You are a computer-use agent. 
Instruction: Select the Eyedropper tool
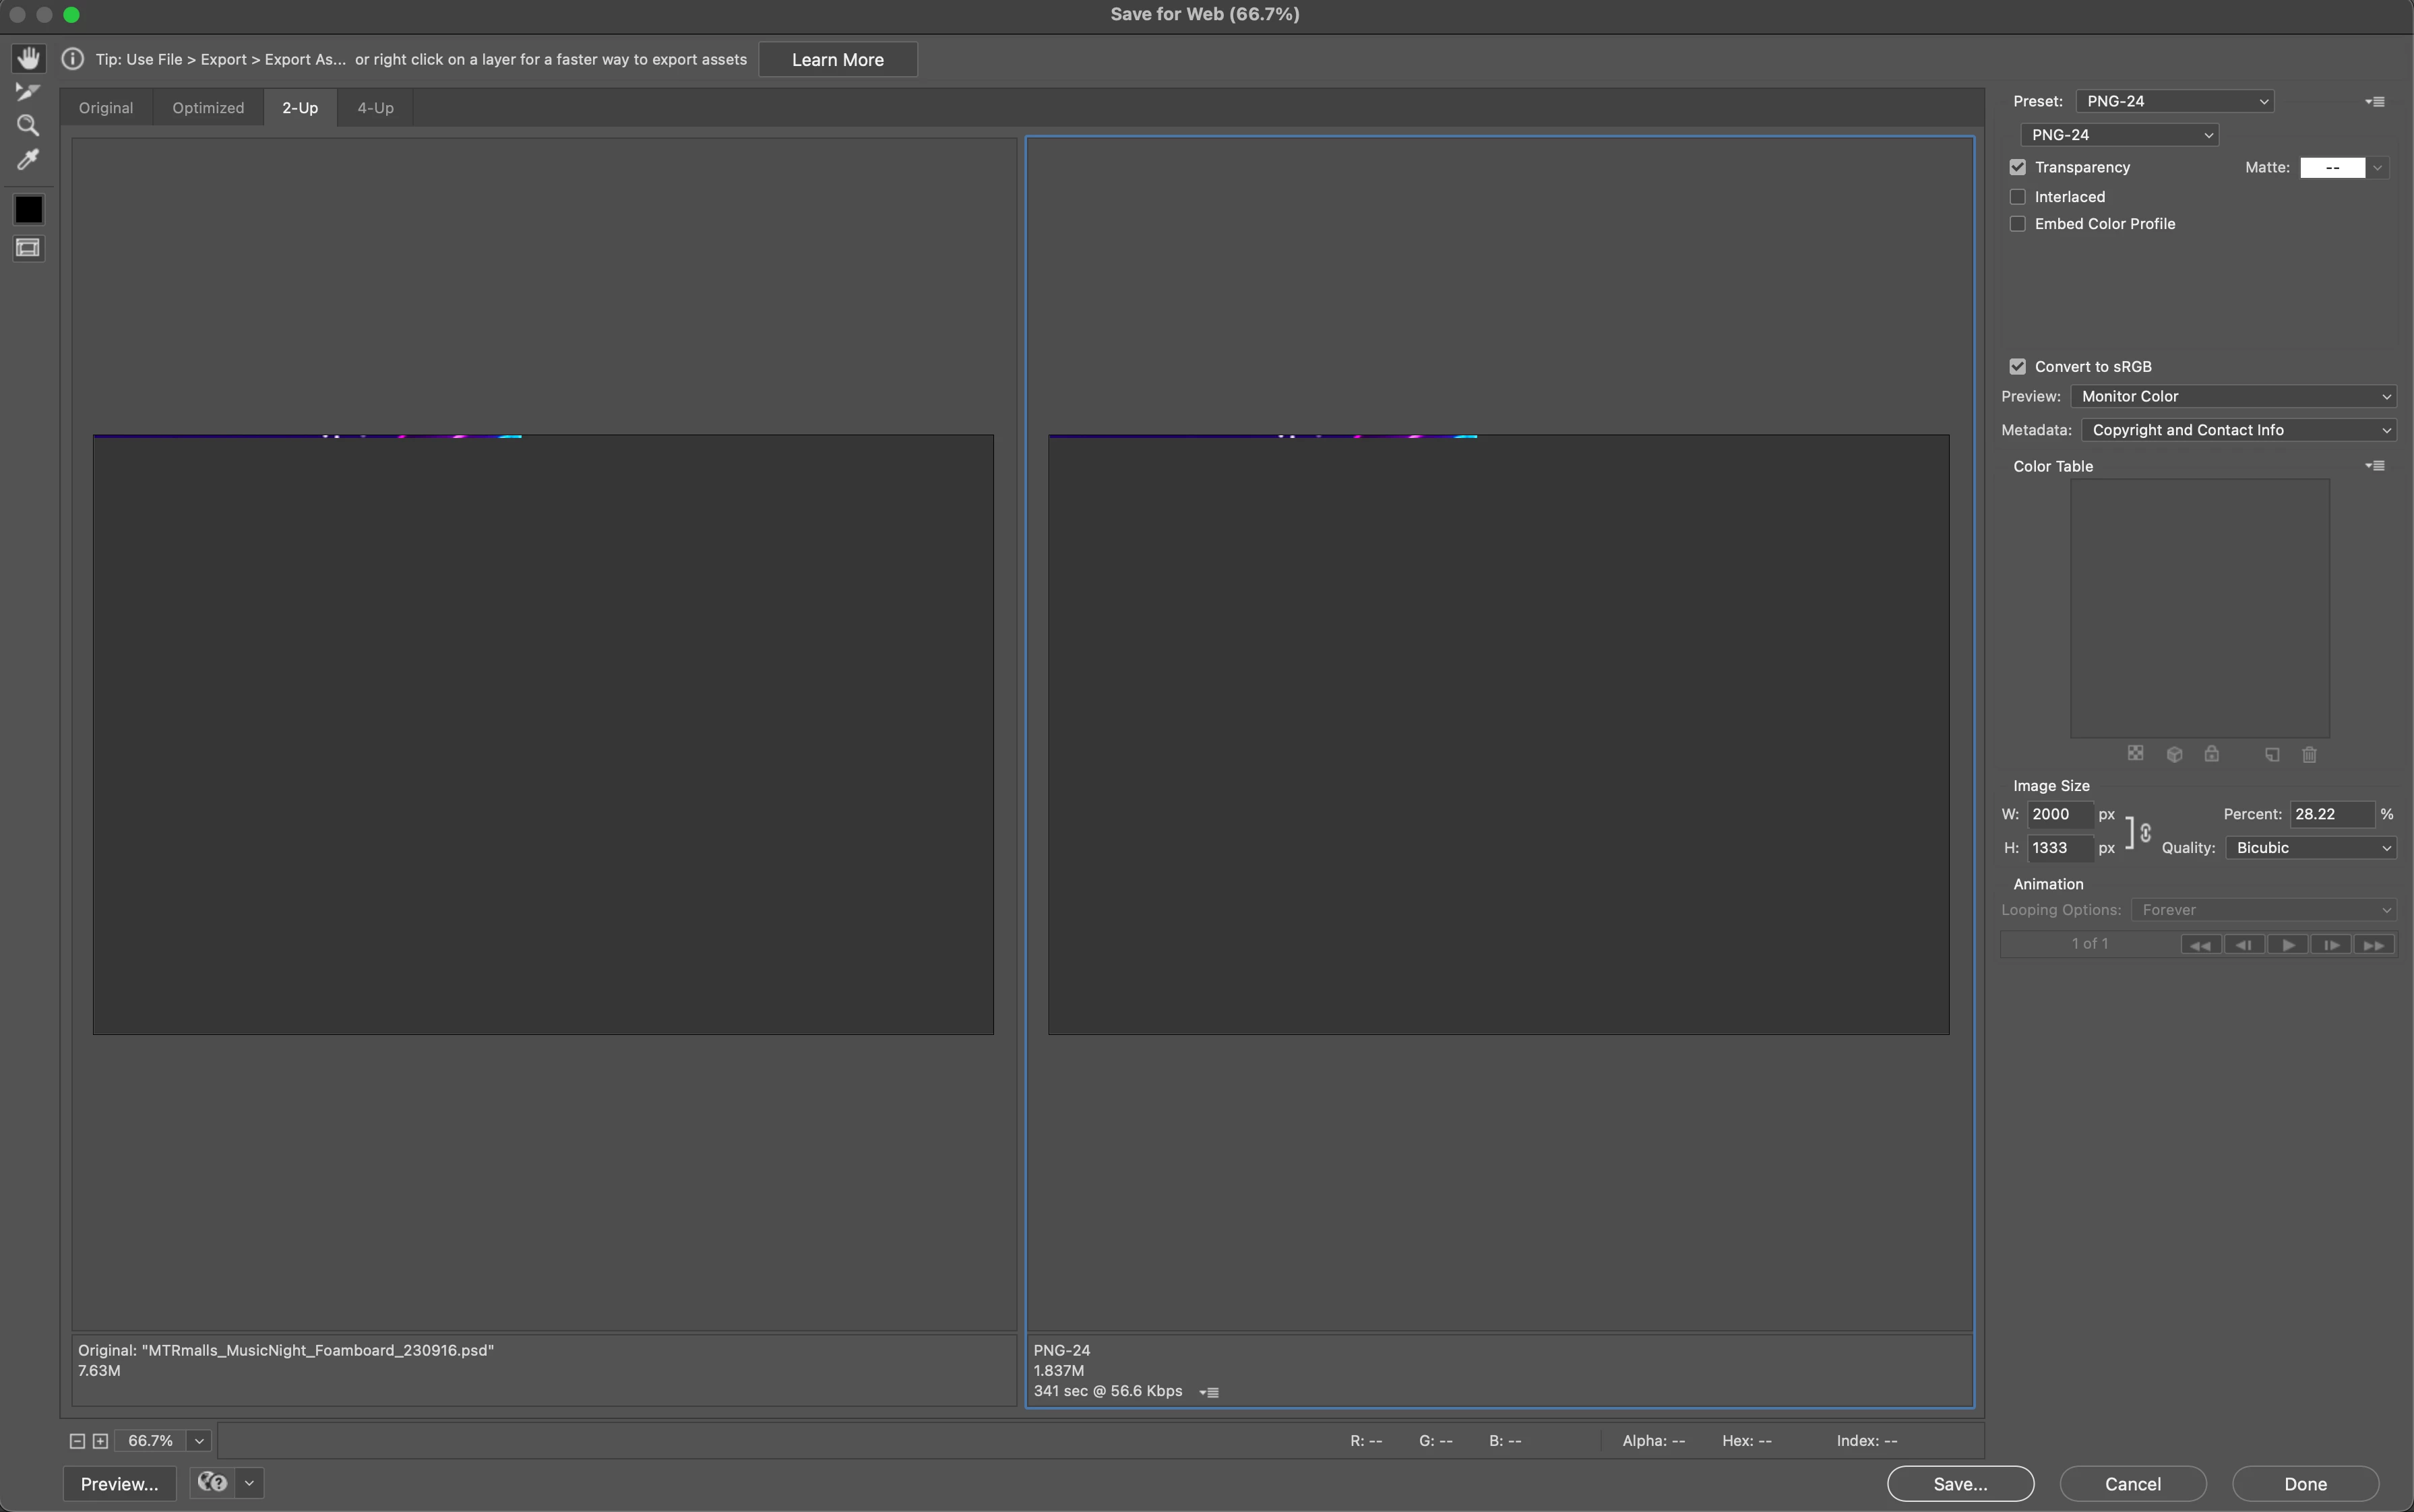(x=28, y=160)
